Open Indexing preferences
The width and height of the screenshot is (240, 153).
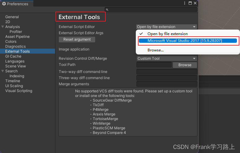click(17, 76)
